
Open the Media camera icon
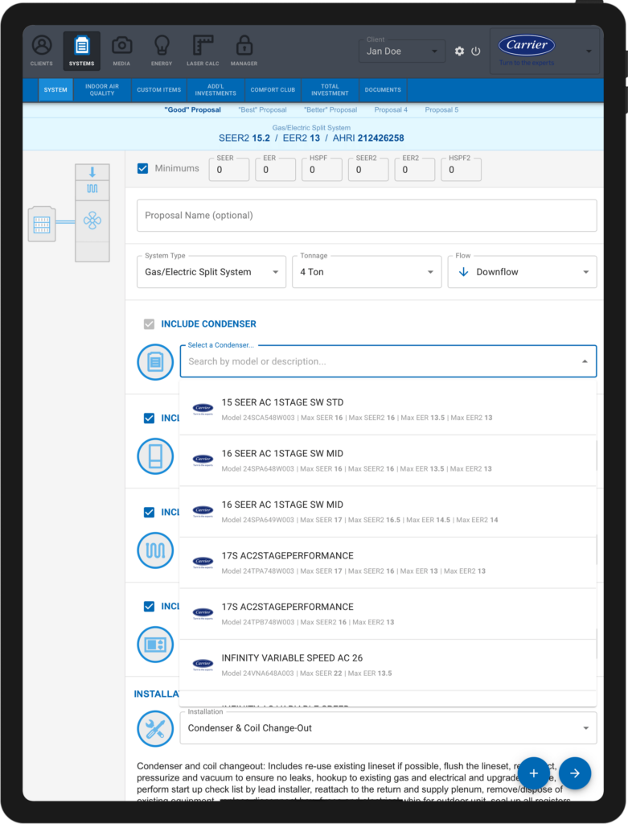click(121, 45)
